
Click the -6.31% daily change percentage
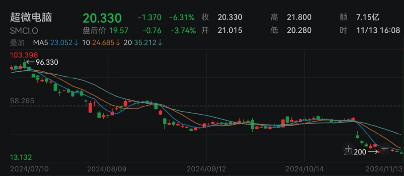pos(182,17)
